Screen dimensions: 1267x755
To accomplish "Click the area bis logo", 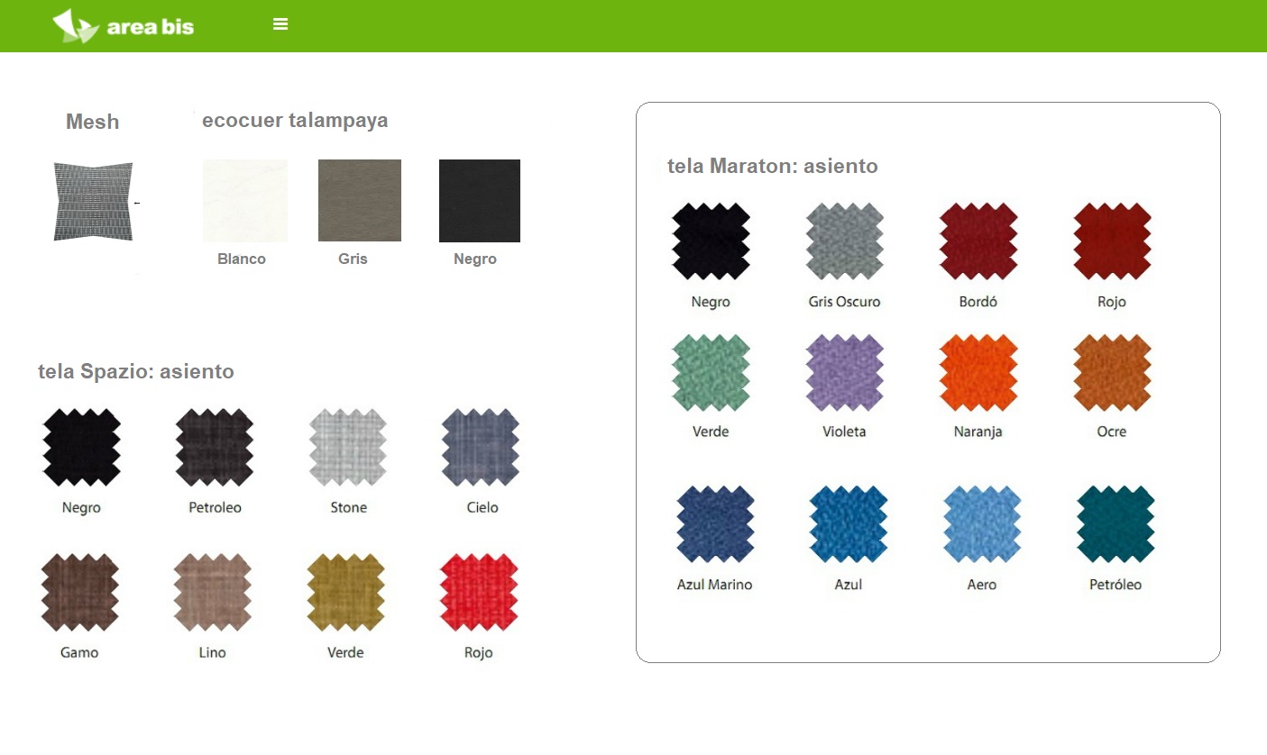I will point(124,26).
